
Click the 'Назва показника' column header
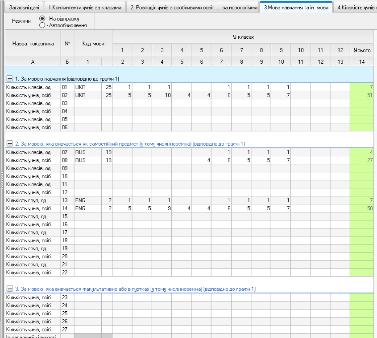coord(33,44)
